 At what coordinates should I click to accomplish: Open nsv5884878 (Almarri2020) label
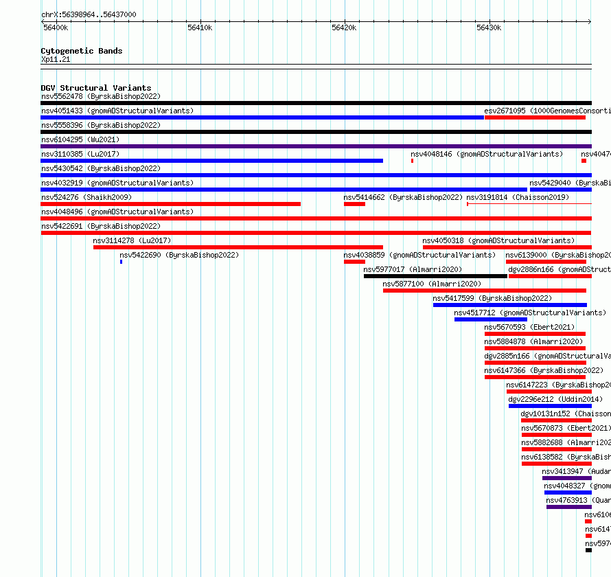coord(534,341)
